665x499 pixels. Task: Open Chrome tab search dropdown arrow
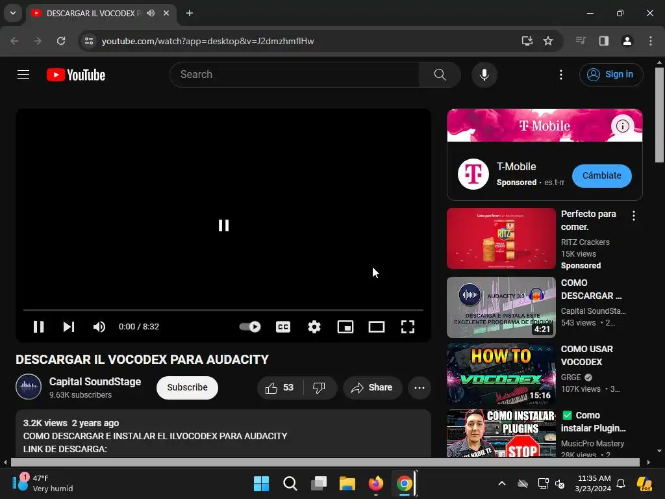13,13
